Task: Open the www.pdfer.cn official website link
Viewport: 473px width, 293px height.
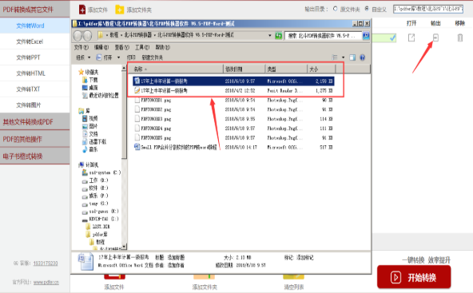Action: (46, 282)
